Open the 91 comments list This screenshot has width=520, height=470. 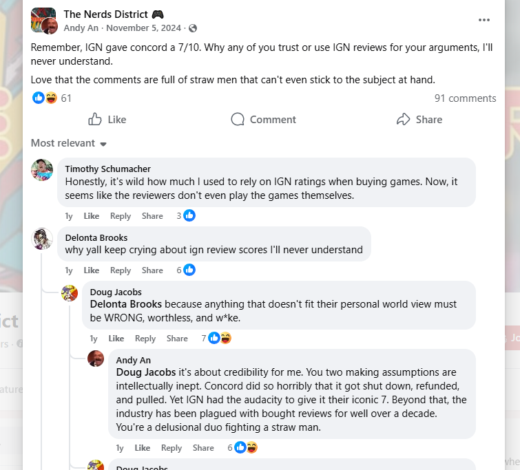(x=465, y=98)
